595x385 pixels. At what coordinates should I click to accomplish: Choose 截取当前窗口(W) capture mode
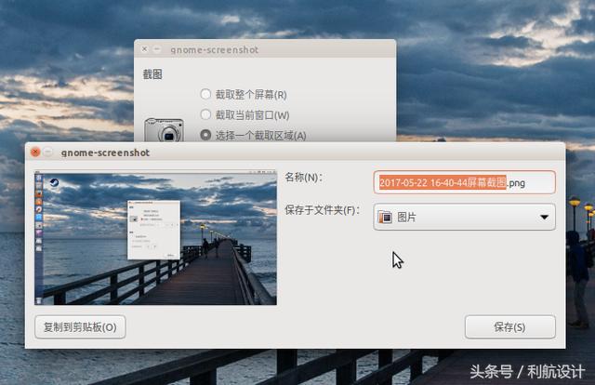tap(205, 114)
